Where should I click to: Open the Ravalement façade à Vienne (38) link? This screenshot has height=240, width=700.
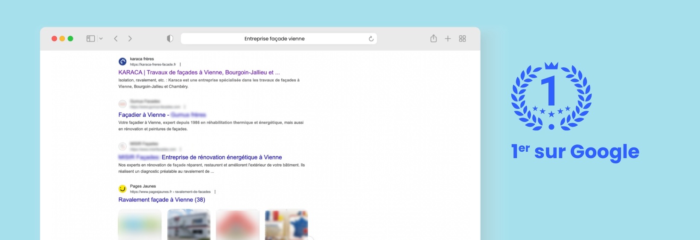pos(162,200)
